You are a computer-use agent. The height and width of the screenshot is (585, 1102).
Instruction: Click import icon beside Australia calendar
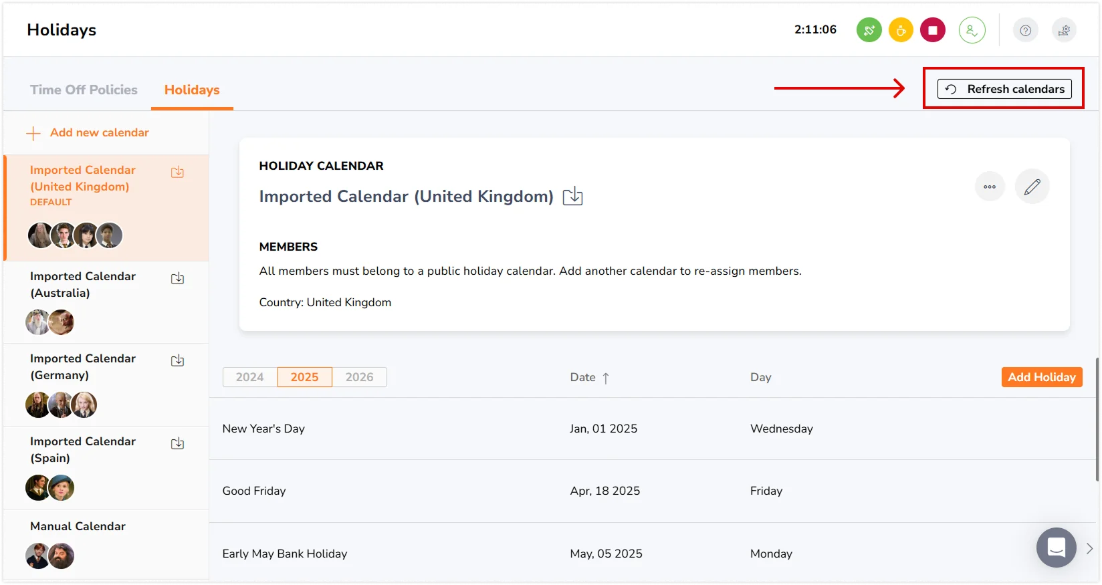[x=177, y=279]
